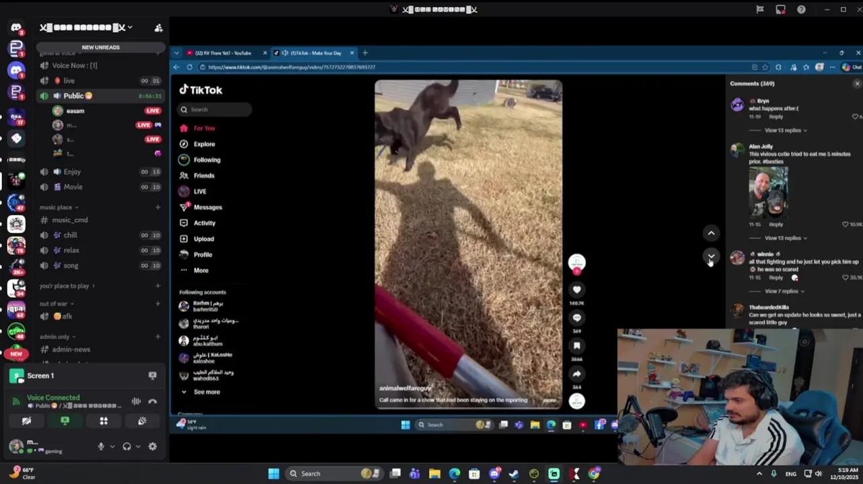Join the Enjoy voice channel
The width and height of the screenshot is (863, 484).
[101, 172]
